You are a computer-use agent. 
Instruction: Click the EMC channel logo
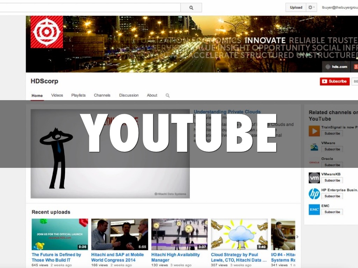click(x=314, y=209)
